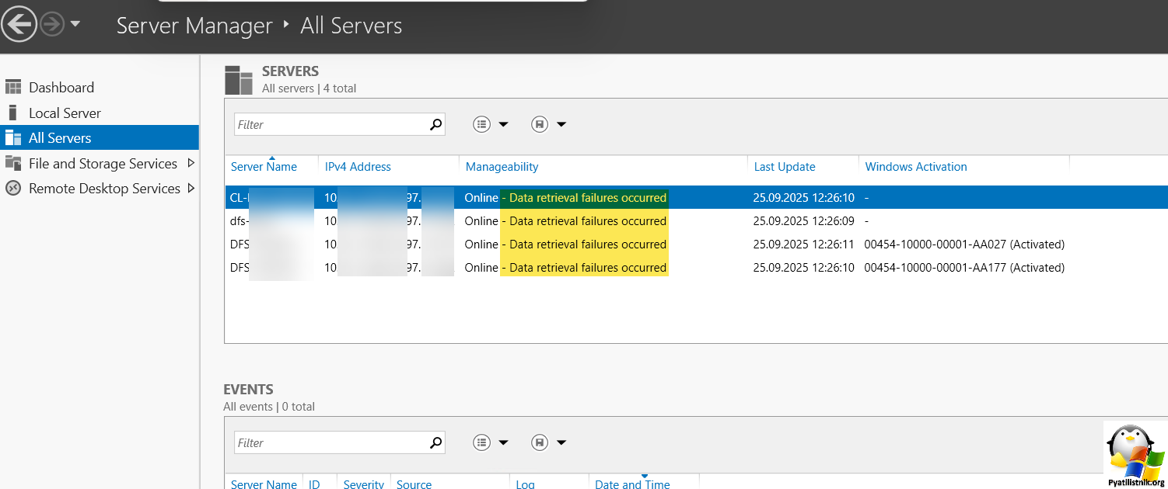Open Servers filter criteria list icon
1168x489 pixels.
click(482, 124)
